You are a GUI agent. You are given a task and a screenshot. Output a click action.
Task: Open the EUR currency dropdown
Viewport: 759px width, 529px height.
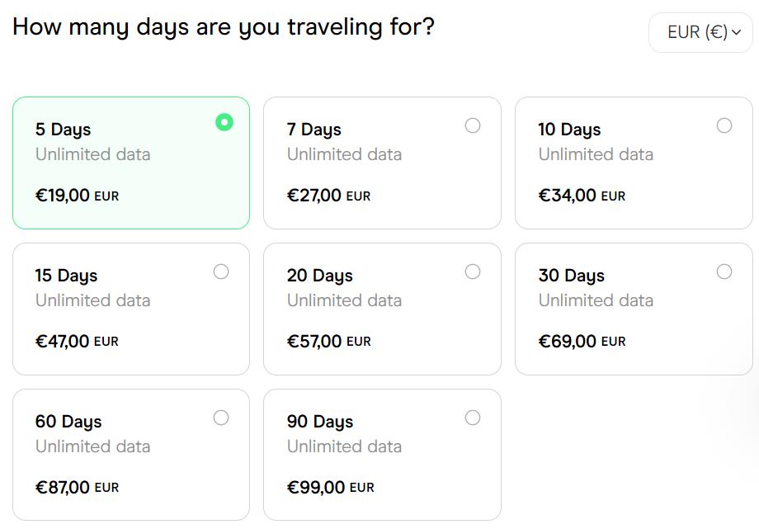coord(702,32)
